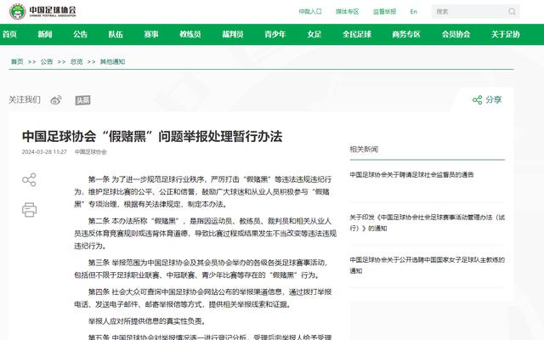544x340 pixels.
Task: Type in the 搜索 search field
Action: click(x=467, y=12)
